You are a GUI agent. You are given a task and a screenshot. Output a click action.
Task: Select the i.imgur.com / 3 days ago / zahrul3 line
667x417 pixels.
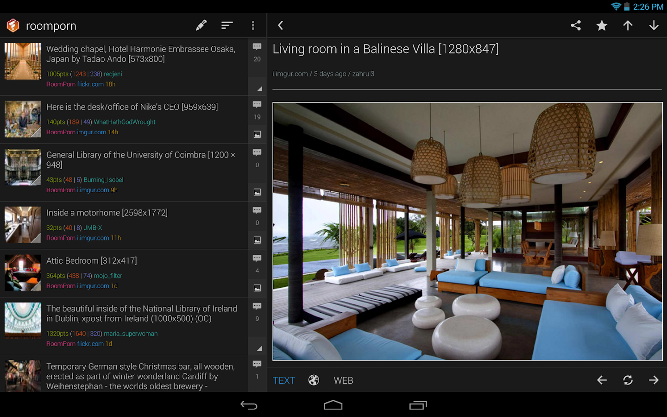tap(323, 74)
